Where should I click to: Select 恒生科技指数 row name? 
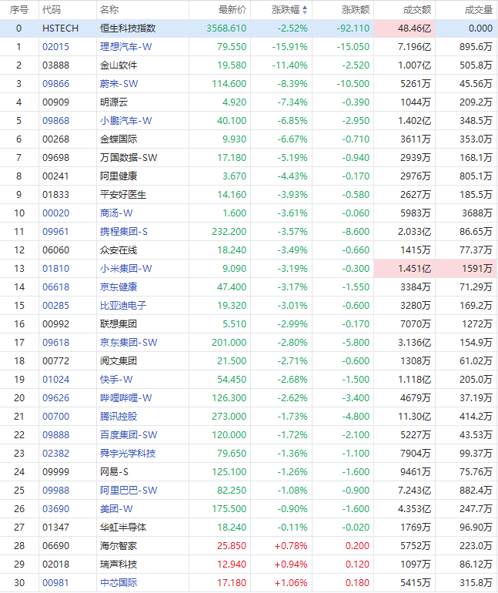[128, 28]
